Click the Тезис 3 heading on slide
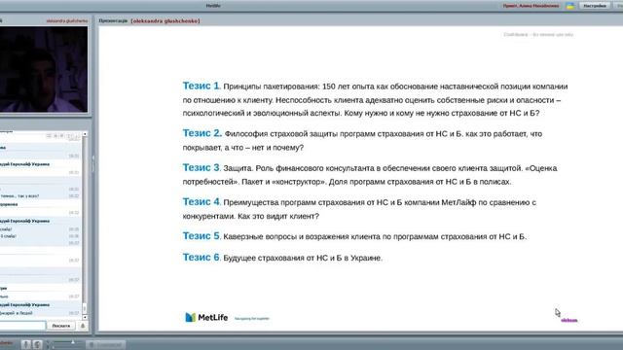The width and height of the screenshot is (623, 350). click(x=202, y=167)
